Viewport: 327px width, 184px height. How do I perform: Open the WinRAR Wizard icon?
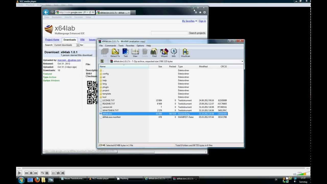[164, 53]
